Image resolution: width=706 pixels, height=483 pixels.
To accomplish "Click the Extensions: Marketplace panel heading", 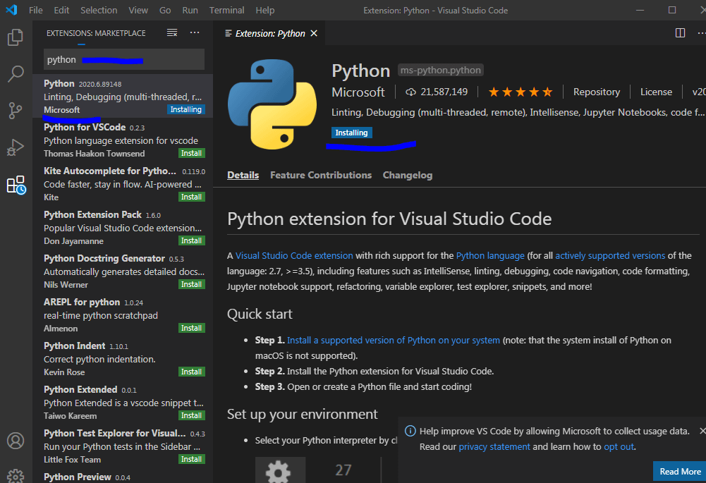I will [96, 33].
